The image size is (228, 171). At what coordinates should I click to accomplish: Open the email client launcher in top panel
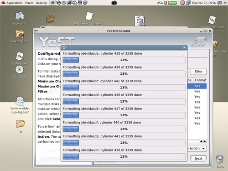pos(64,3)
